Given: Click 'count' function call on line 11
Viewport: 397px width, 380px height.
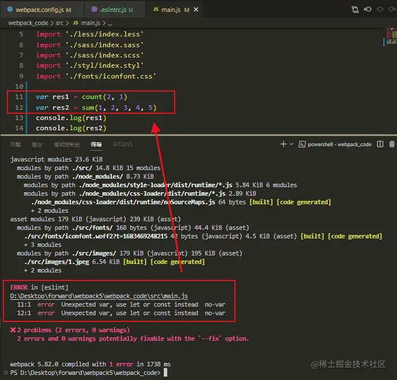Looking at the screenshot, I should [92, 97].
